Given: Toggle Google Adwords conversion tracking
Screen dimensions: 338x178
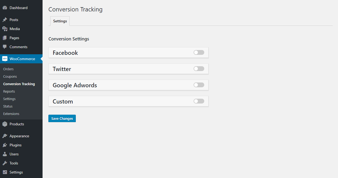Looking at the screenshot, I should click(x=199, y=85).
